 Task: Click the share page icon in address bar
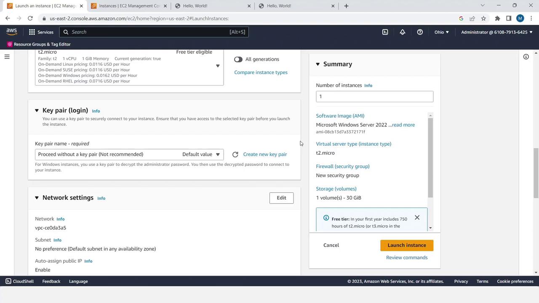[x=472, y=19]
